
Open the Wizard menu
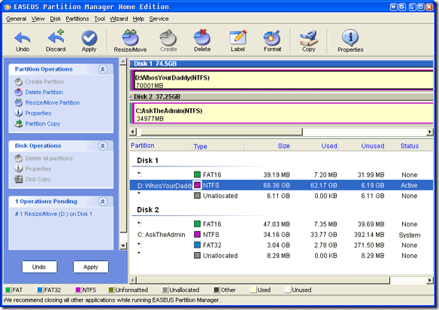[119, 19]
